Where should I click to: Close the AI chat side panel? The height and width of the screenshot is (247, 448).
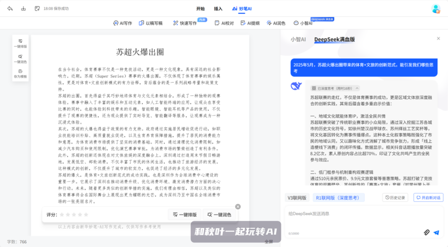pyautogui.click(x=438, y=38)
